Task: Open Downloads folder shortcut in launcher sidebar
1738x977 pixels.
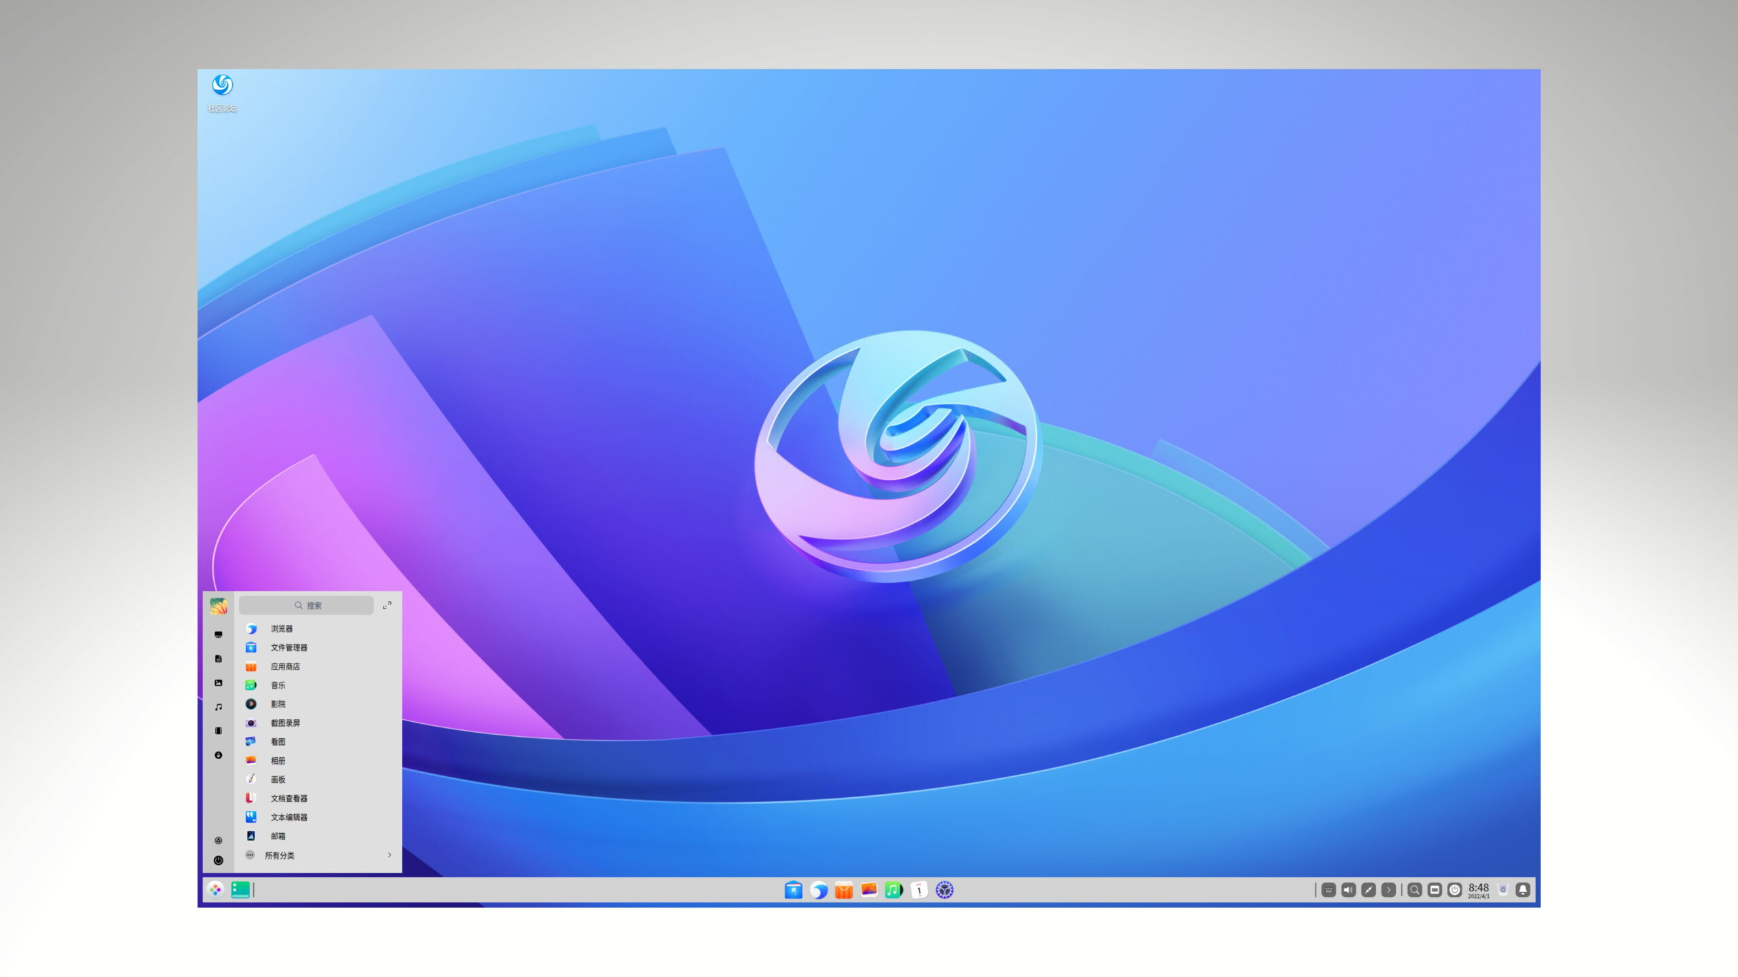Action: point(219,754)
